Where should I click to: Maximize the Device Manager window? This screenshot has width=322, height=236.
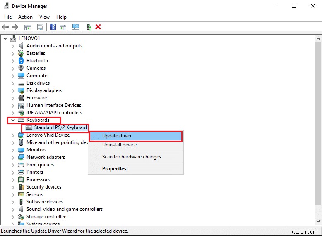coord(294,6)
